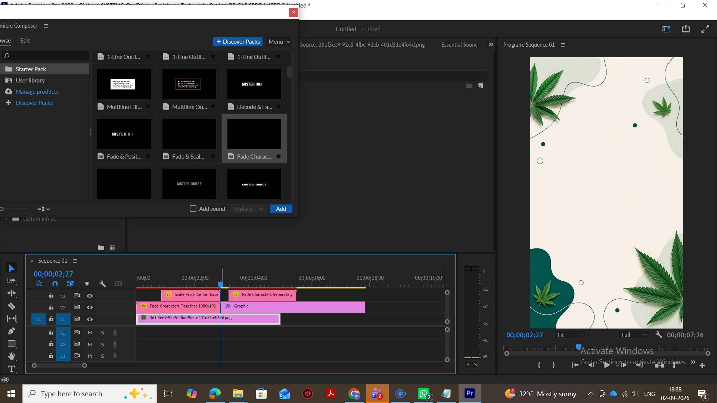Screen dimensions: 717x403
Task: Open the Full playback resolution dropdown
Action: pyautogui.click(x=634, y=335)
